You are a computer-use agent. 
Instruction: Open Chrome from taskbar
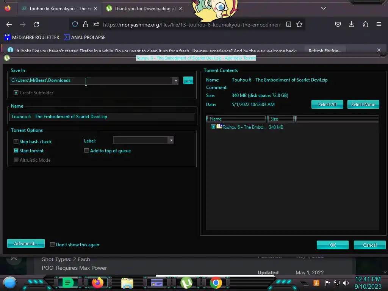pos(216,283)
